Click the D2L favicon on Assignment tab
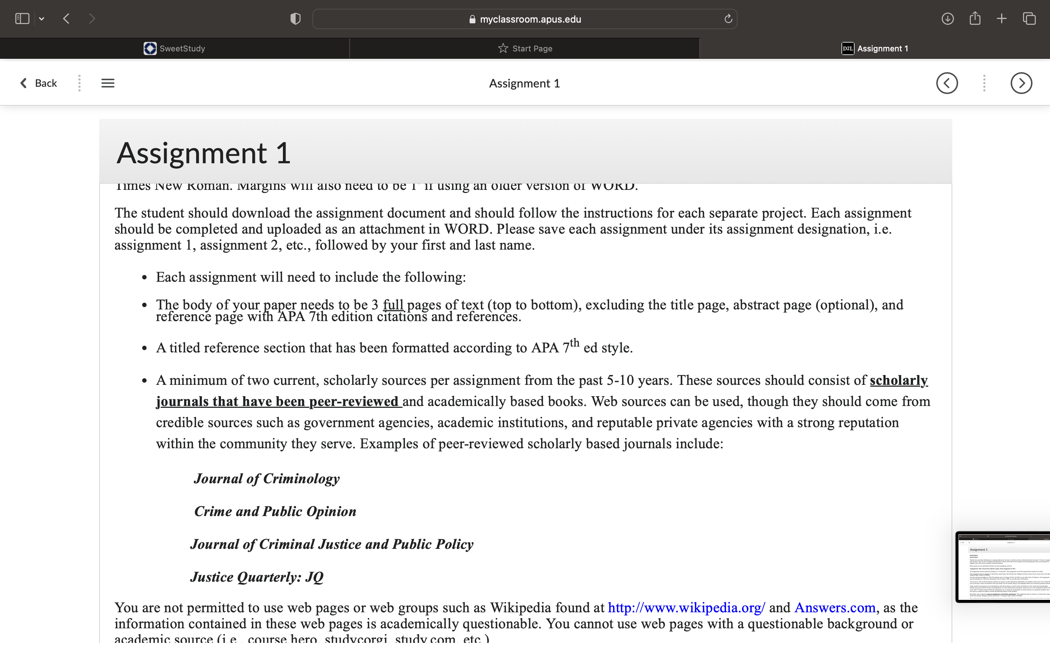Viewport: 1050px width, 656px height. click(848, 48)
